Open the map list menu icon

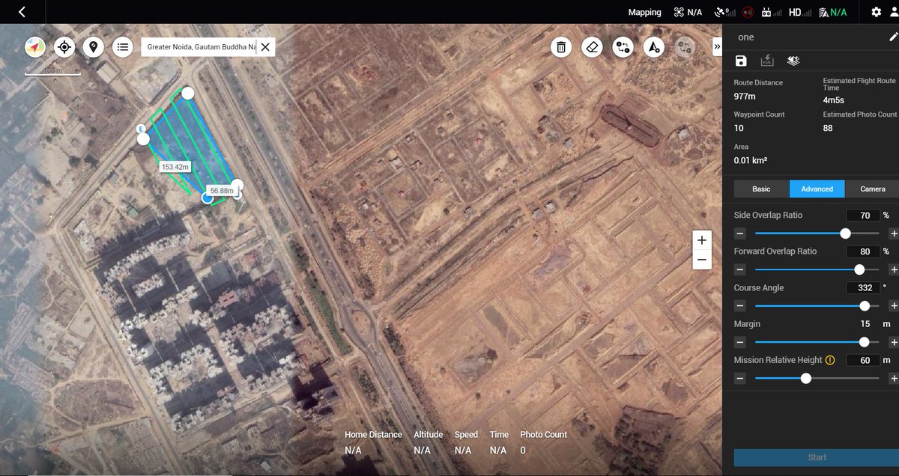pos(123,47)
